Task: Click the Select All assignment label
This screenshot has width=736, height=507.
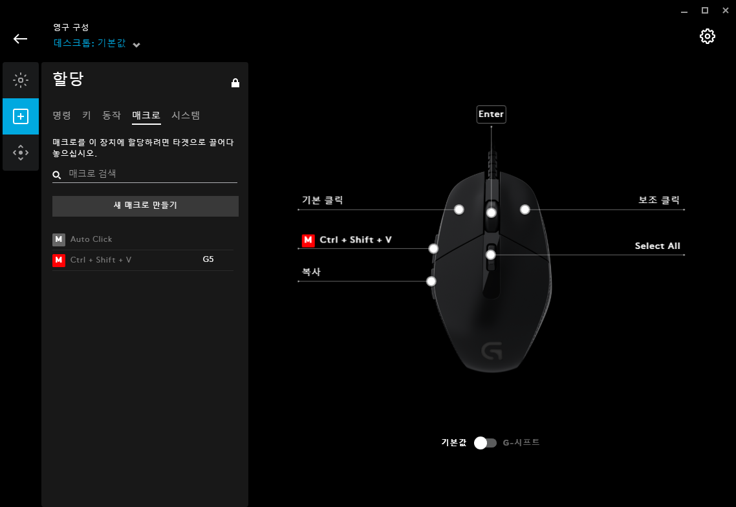Action: click(658, 246)
